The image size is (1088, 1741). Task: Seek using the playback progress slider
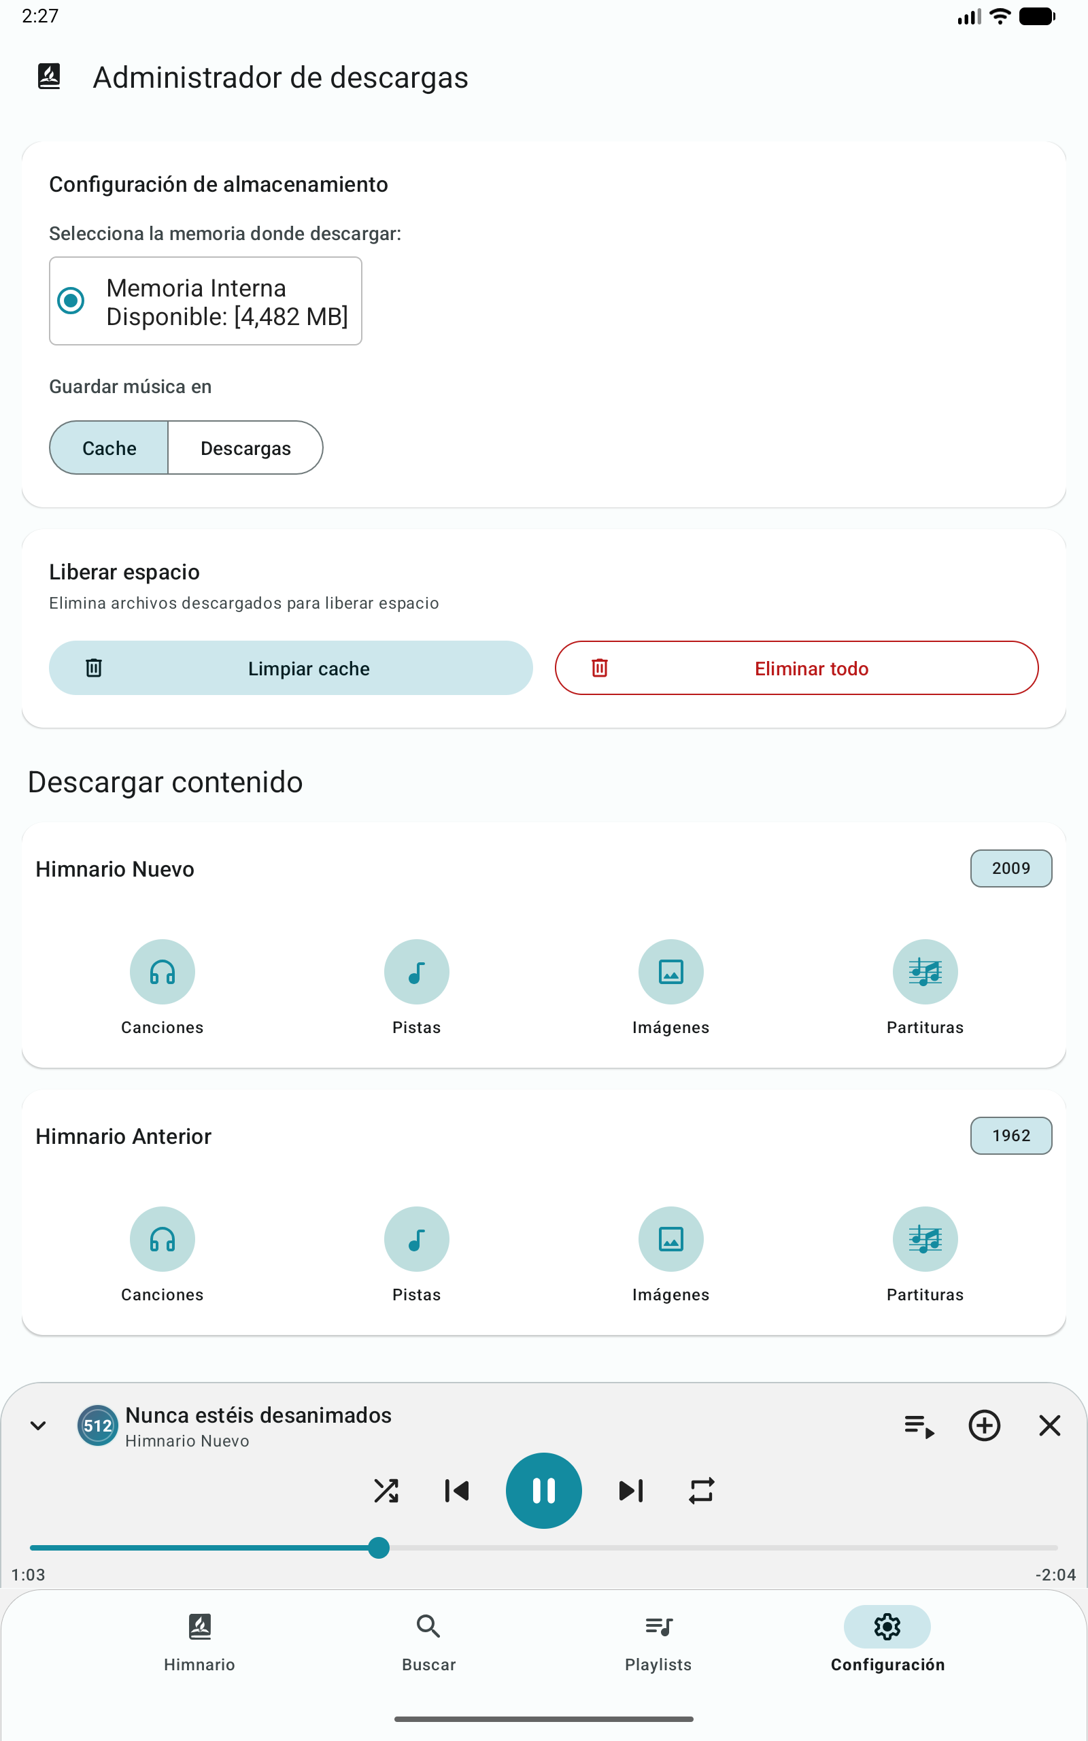(x=544, y=1547)
